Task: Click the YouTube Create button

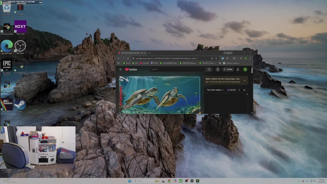Action: (x=228, y=69)
